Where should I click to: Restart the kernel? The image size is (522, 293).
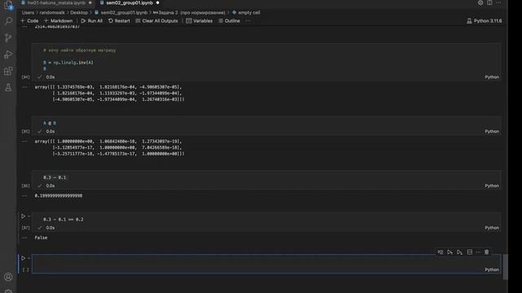pos(119,21)
